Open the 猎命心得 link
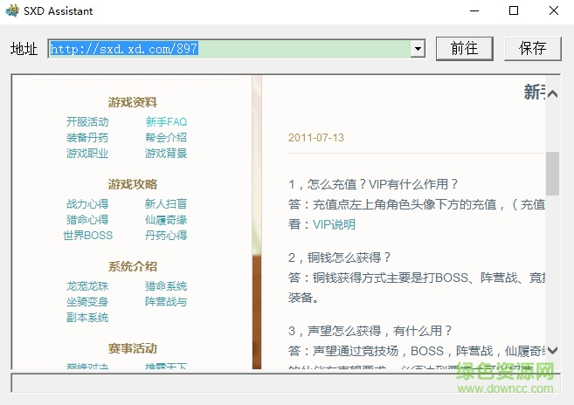The height and width of the screenshot is (405, 574). tap(87, 219)
